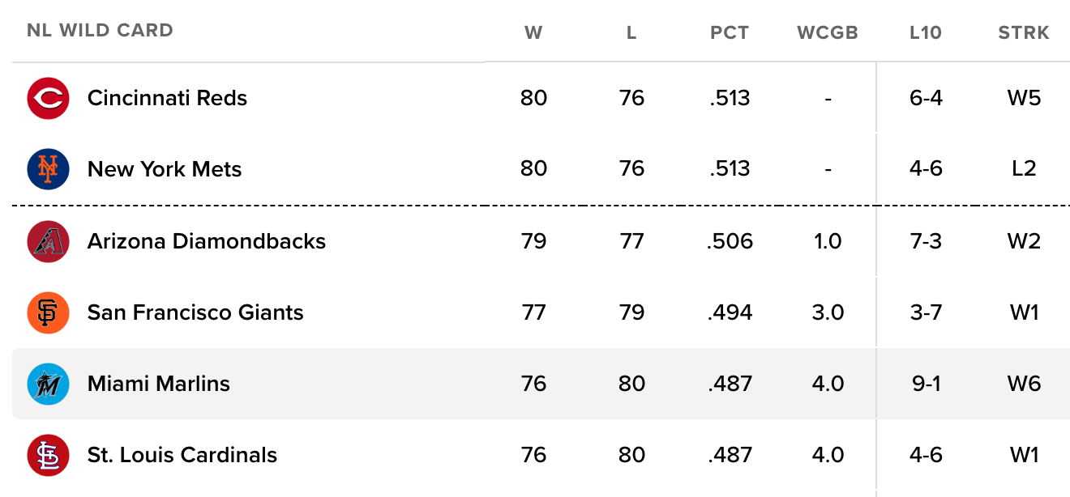Open the New York Mets team link
The height and width of the screenshot is (497, 1070).
pos(165,169)
